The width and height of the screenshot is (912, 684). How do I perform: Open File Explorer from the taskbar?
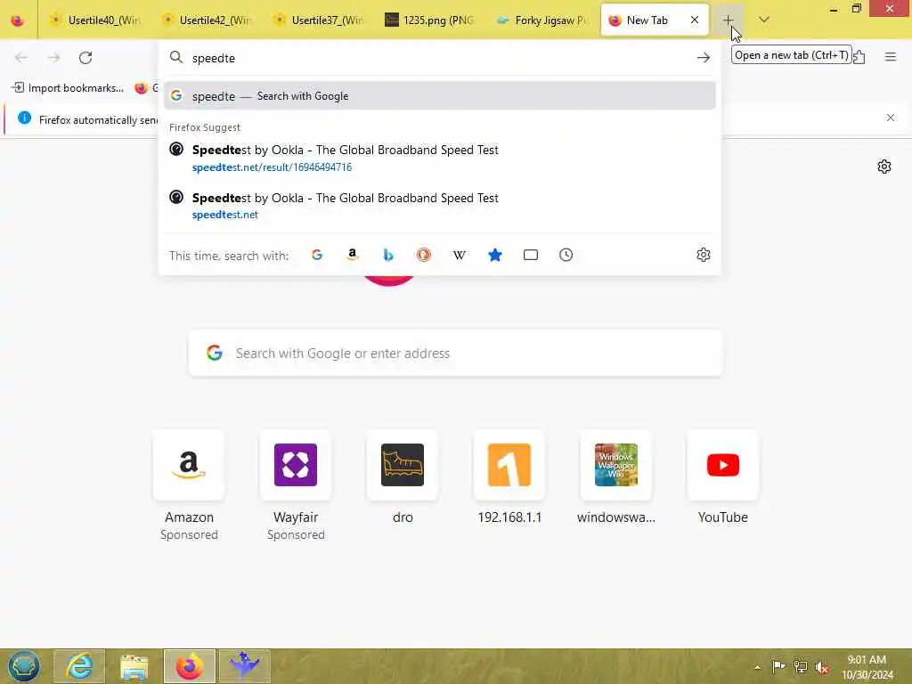pos(134,666)
